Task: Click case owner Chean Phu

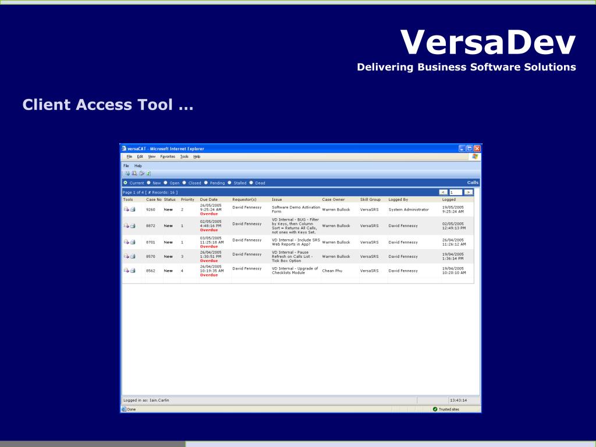Action: tap(332, 271)
